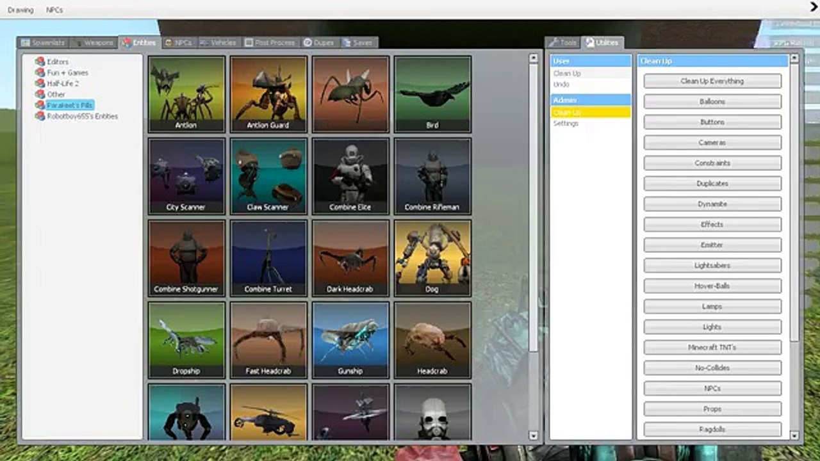This screenshot has width=820, height=461.
Task: Select the Combine Turret entity
Action: point(268,258)
